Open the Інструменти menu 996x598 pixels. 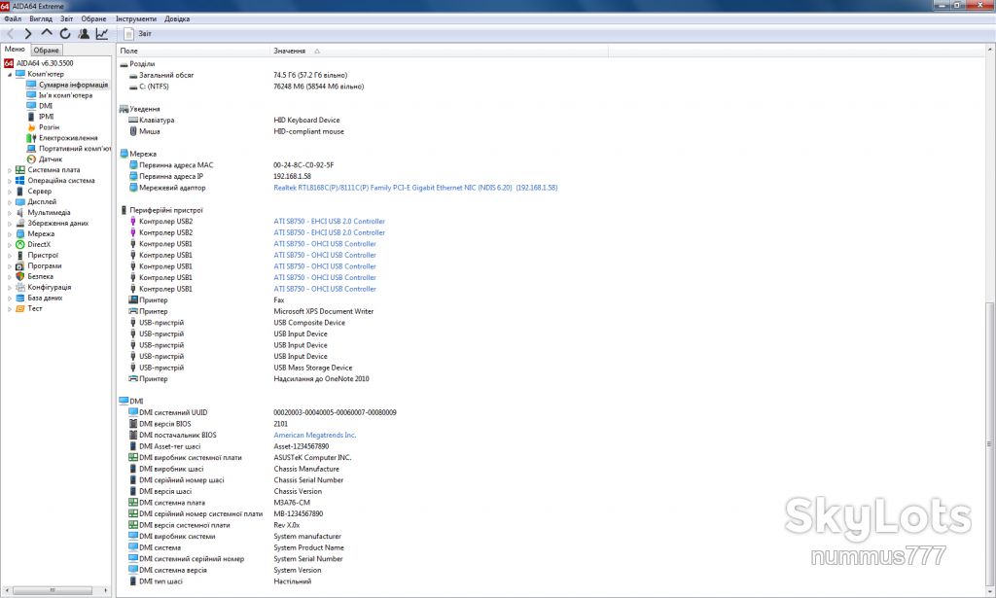pyautogui.click(x=136, y=19)
